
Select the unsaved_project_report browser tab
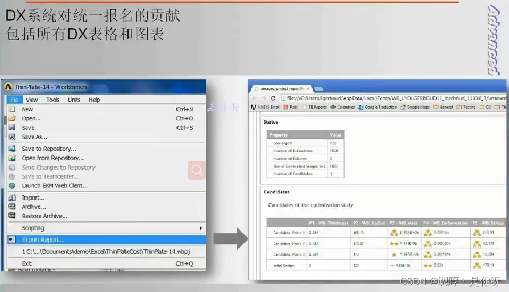pyautogui.click(x=283, y=88)
